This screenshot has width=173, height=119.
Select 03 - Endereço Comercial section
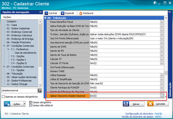coord(19,32)
